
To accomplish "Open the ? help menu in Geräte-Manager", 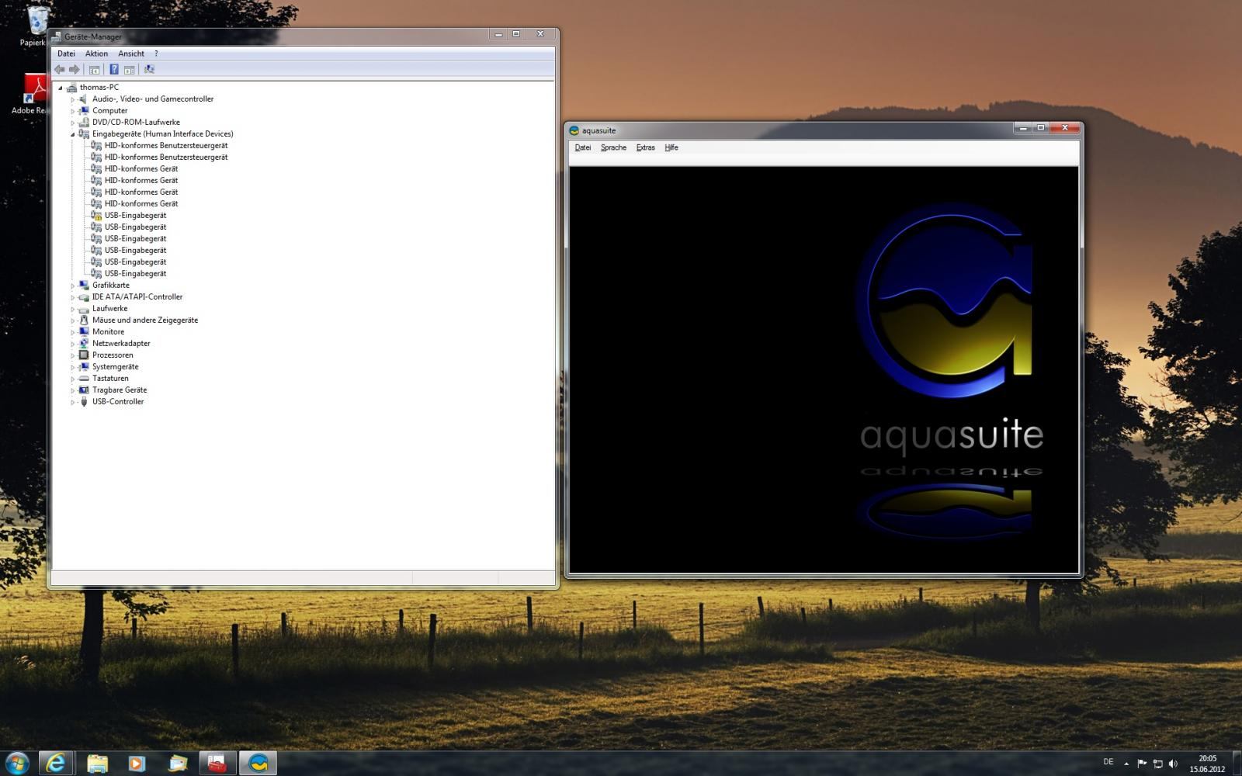I will (x=156, y=54).
